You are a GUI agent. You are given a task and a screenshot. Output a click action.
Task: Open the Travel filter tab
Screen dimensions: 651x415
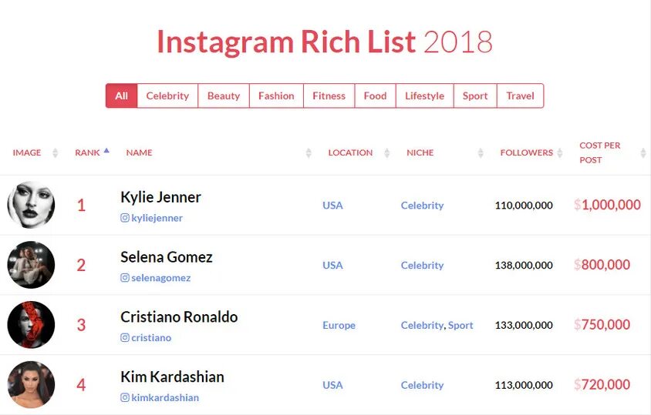click(x=520, y=95)
